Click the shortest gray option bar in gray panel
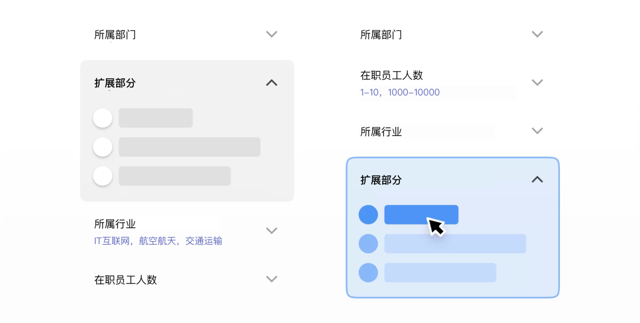Image resolution: width=640 pixels, height=323 pixels. [x=156, y=118]
